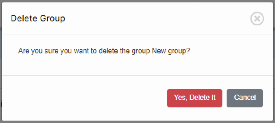Cancel deleting the New group
This screenshot has width=275, height=123.
(x=244, y=98)
